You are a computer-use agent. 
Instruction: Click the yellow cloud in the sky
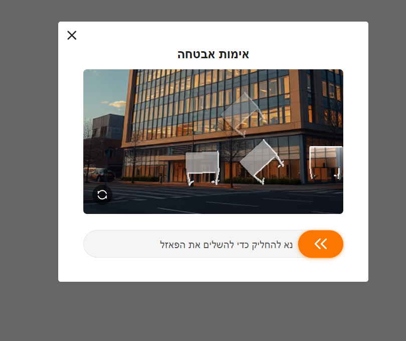pyautogui.click(x=117, y=104)
